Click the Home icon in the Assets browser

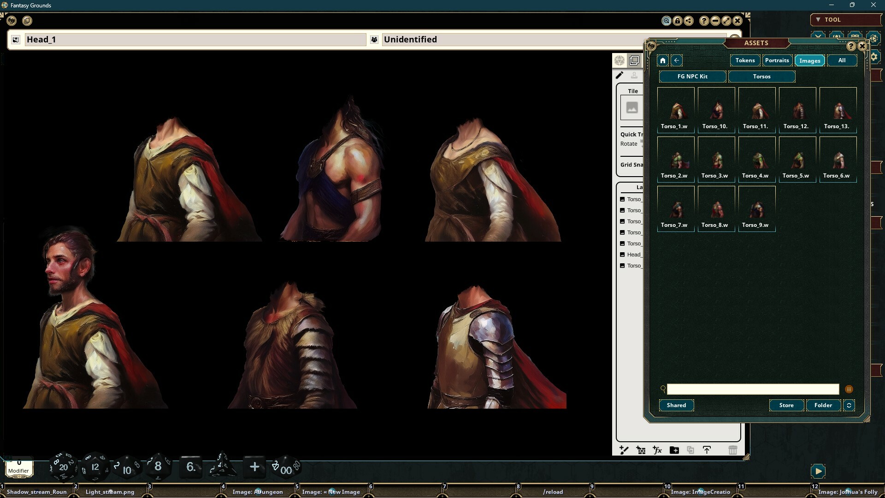coord(662,60)
